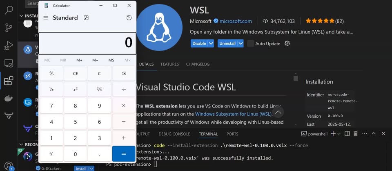Screen dimensions: 392x171
Task: Open the terminal panel more actions ellipsis
Action: (364, 134)
